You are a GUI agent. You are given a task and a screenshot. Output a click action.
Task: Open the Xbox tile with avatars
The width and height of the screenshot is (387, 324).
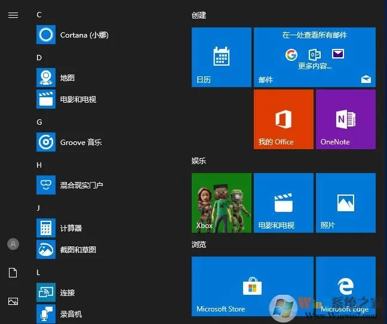pyautogui.click(x=222, y=203)
